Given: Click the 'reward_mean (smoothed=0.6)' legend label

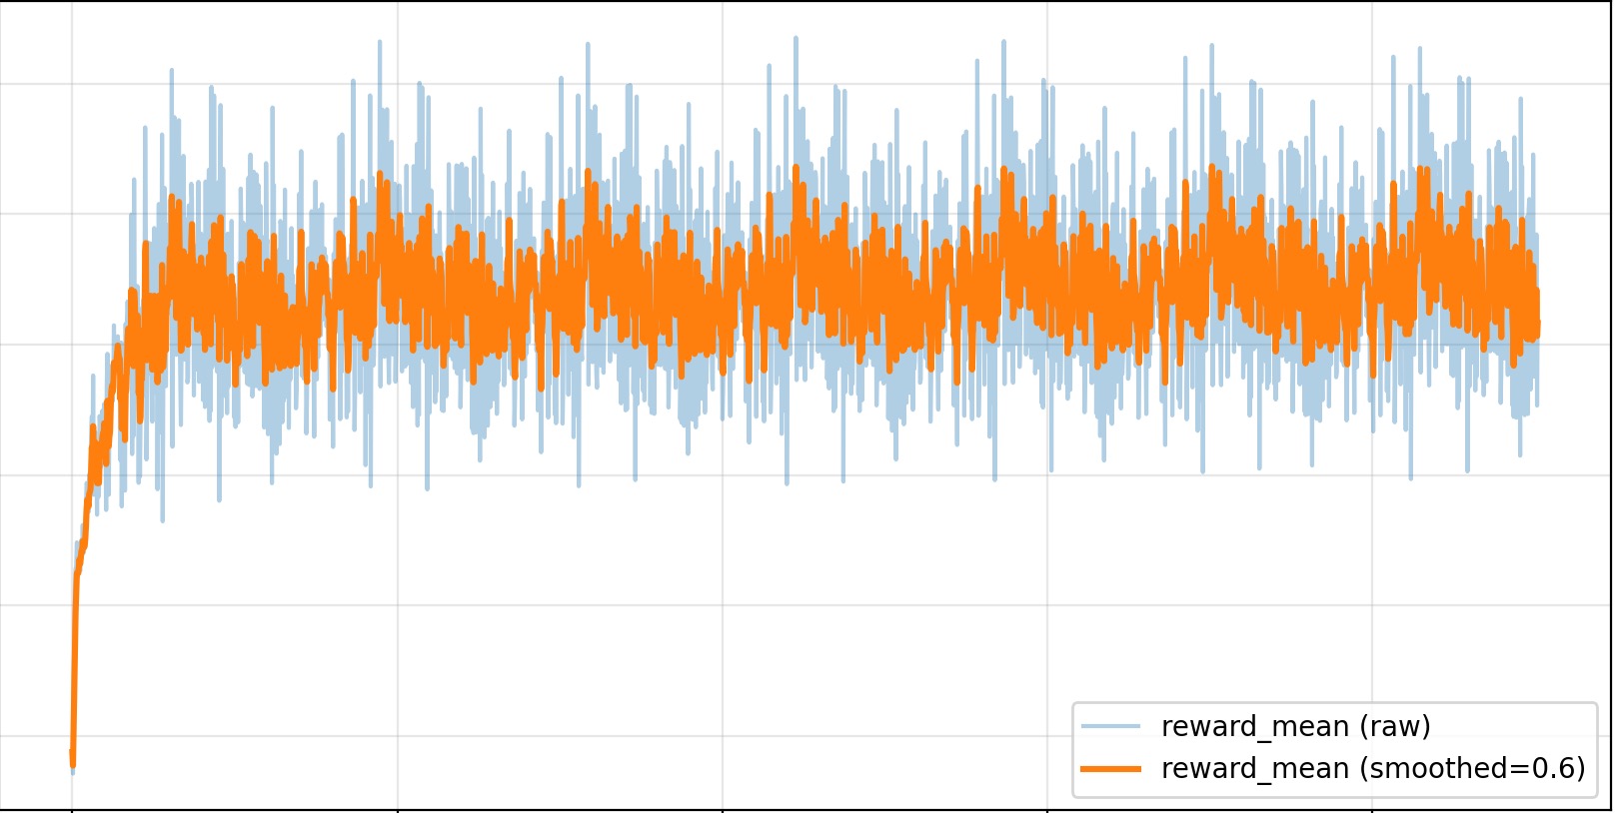Looking at the screenshot, I should [1373, 768].
